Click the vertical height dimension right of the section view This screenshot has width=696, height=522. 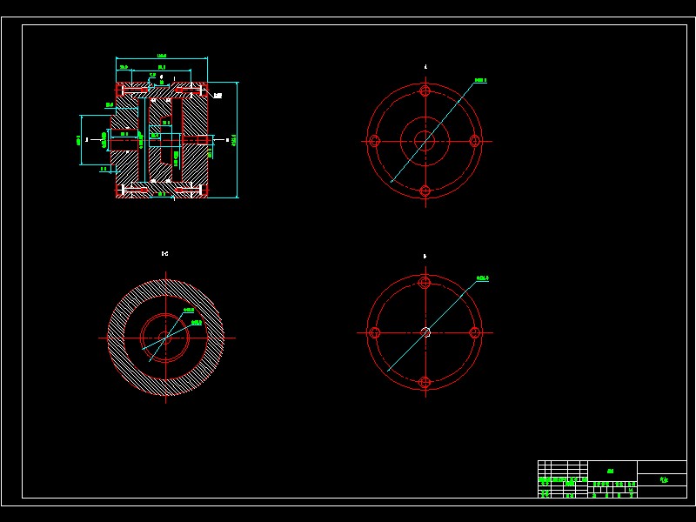pos(235,139)
